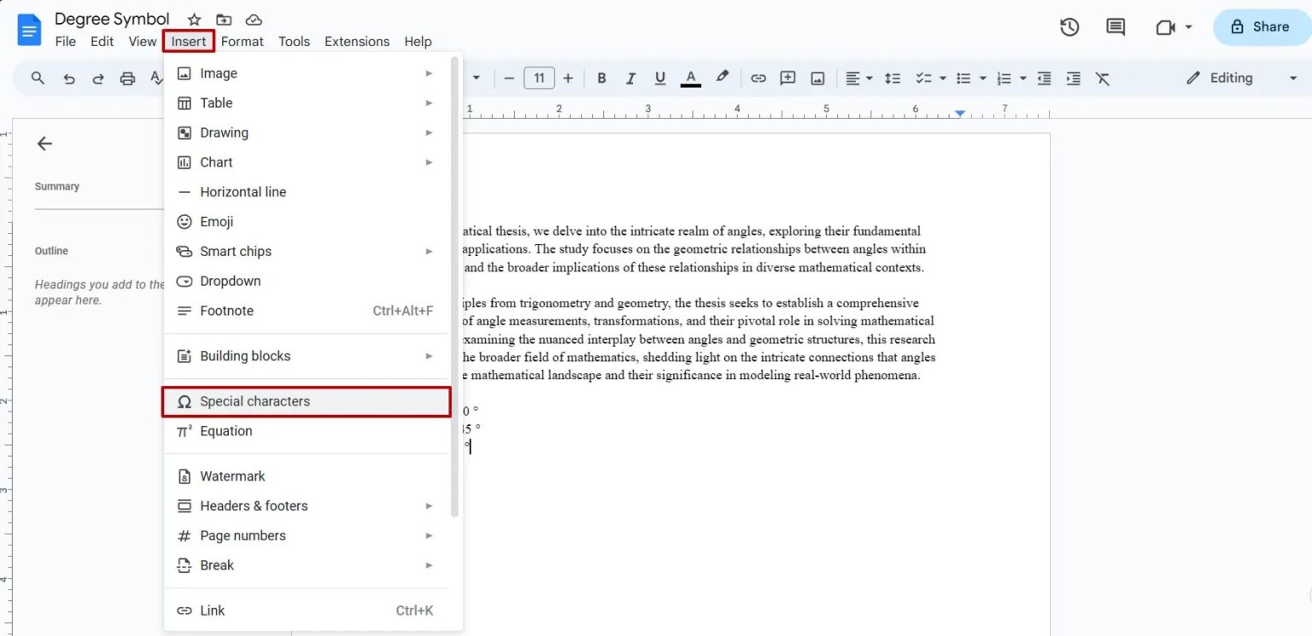Run spelling and grammar check
Image resolution: width=1312 pixels, height=636 pixels.
pos(156,78)
